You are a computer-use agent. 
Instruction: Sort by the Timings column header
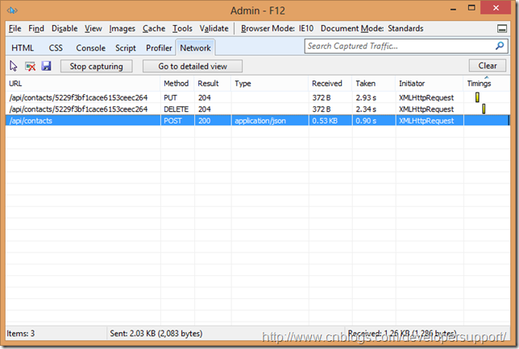pos(479,84)
